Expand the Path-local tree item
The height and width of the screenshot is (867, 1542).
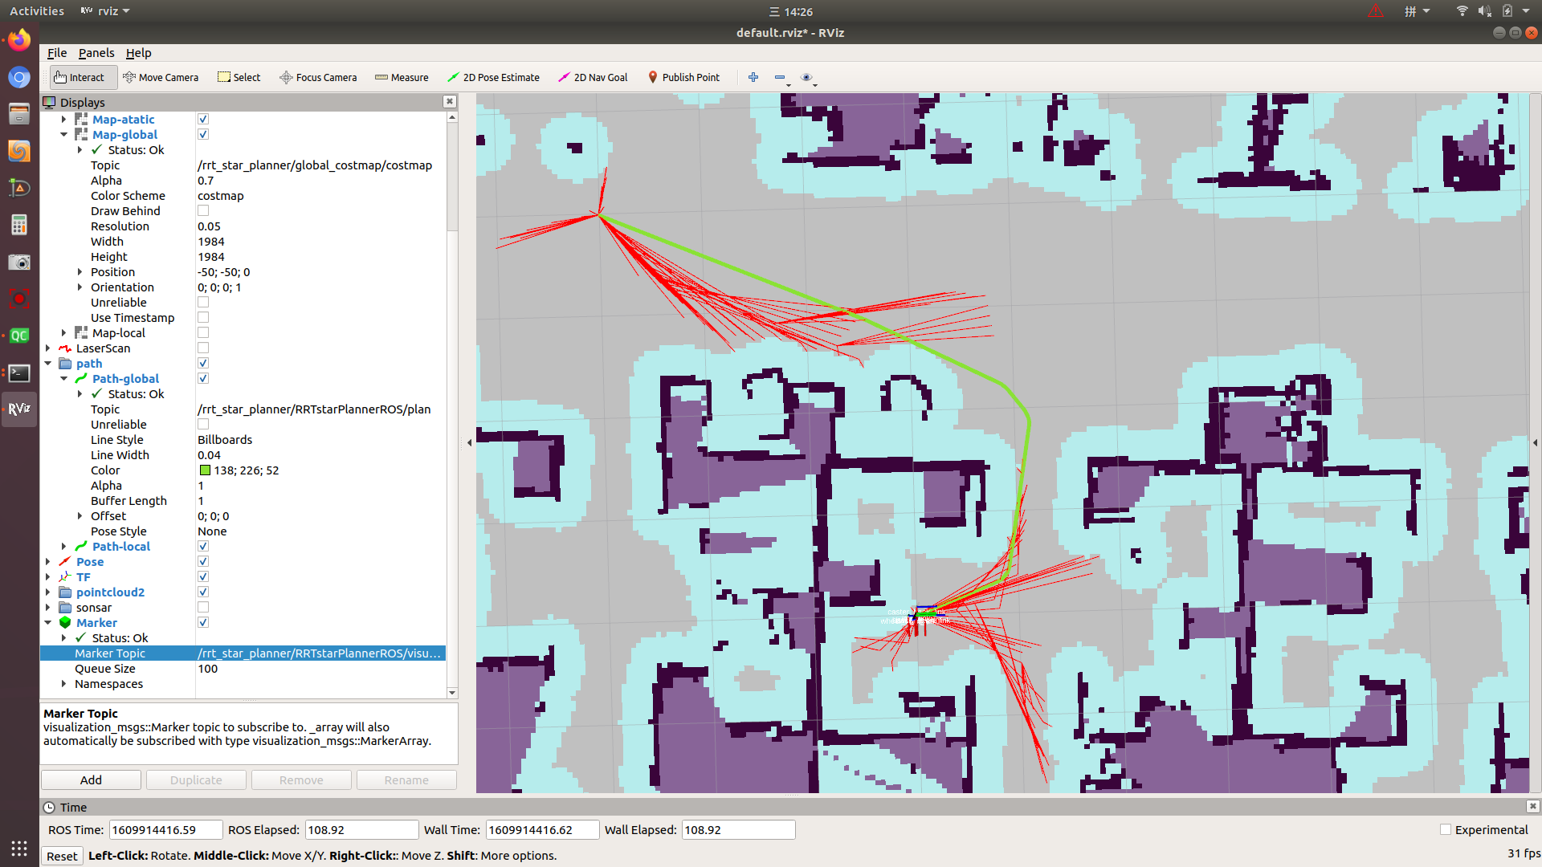pyautogui.click(x=64, y=546)
